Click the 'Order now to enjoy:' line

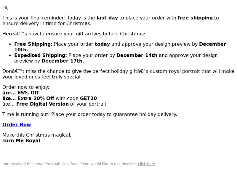coord(26,87)
